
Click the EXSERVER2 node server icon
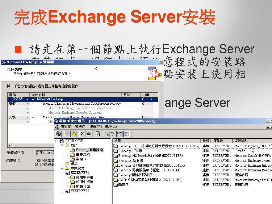coord(67,191)
